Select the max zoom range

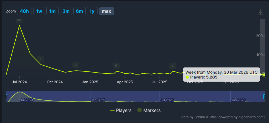[107, 11]
